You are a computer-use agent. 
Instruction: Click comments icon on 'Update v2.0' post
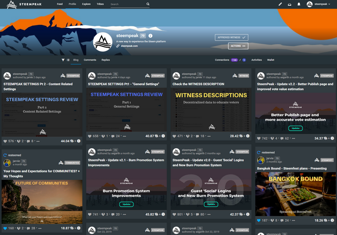tap(197, 214)
